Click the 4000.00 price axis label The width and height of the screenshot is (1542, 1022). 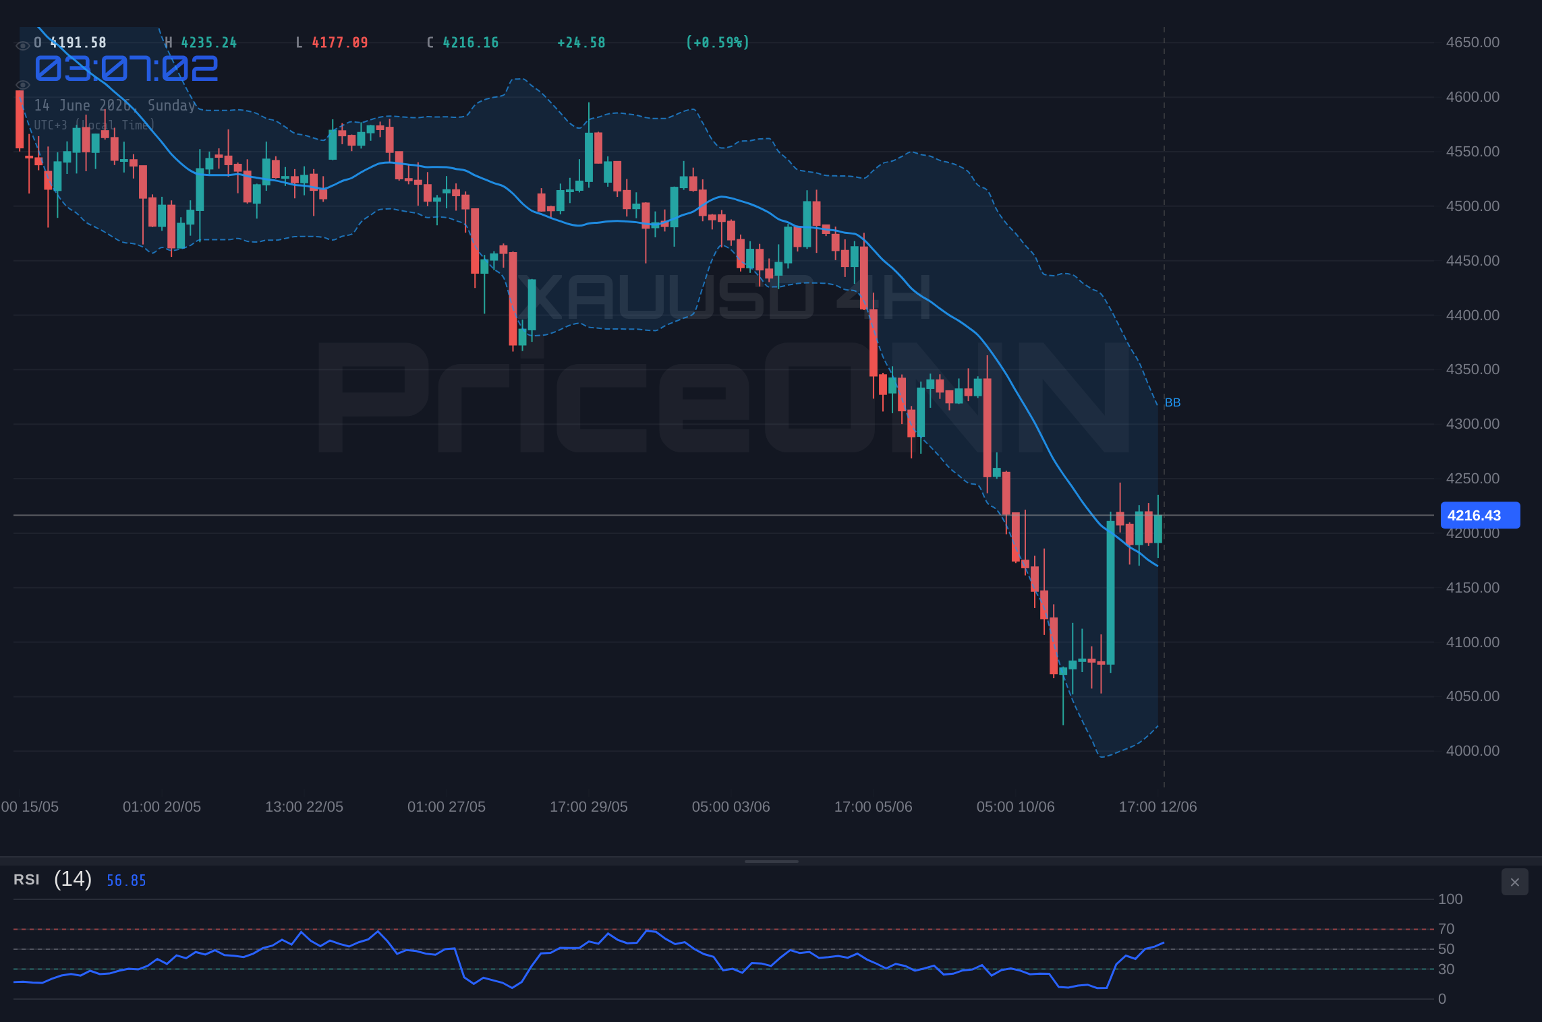(1473, 751)
